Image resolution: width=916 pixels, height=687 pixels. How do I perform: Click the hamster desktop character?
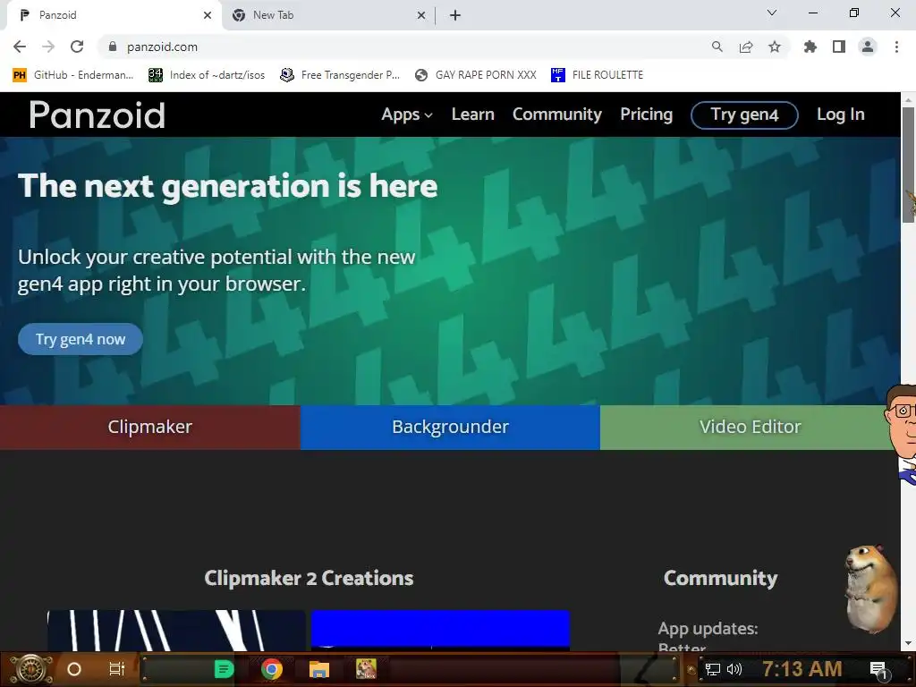870,589
